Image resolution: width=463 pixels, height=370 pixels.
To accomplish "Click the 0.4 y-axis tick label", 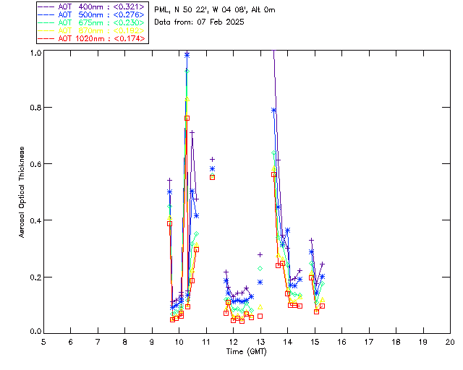I will tap(35, 220).
